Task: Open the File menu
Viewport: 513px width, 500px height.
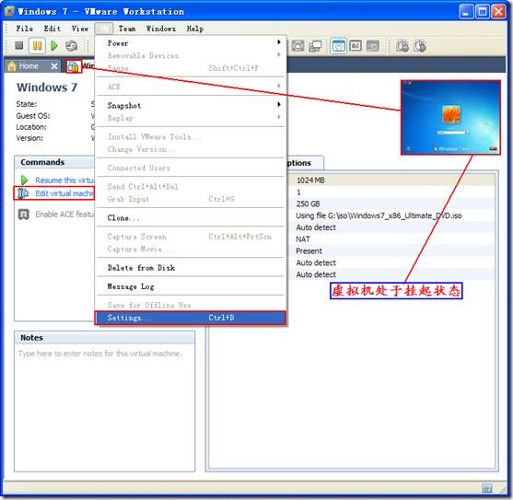Action: (25, 29)
